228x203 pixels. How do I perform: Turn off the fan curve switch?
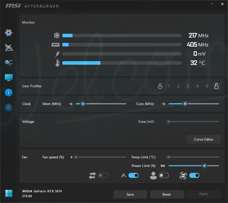coord(194,175)
